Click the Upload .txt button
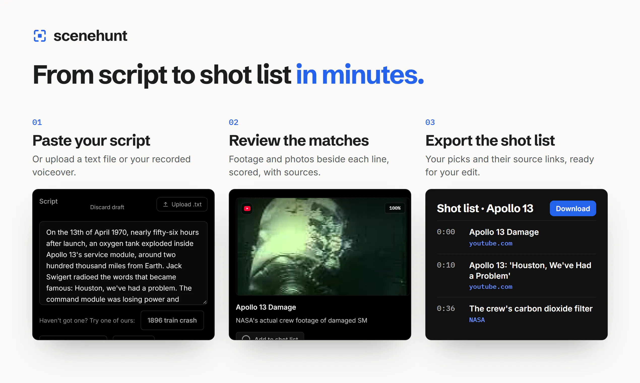The height and width of the screenshot is (383, 640). (x=182, y=204)
